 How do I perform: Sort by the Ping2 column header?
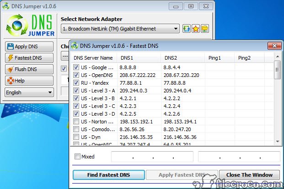point(249,58)
